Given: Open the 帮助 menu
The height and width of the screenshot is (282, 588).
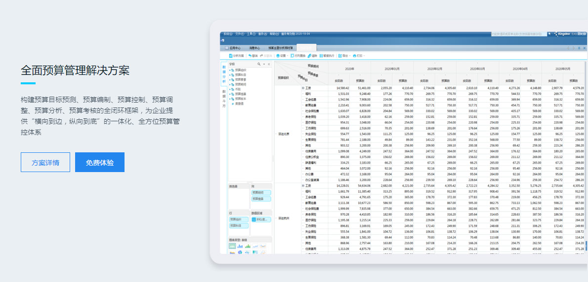Looking at the screenshot, I should click(274, 34).
